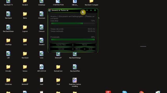Pause extraction with the Pausar button
167x93 pixels.
coord(85,45)
